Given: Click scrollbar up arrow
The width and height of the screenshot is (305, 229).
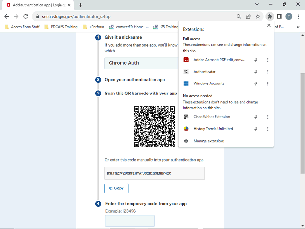Looking at the screenshot, I should (302, 35).
